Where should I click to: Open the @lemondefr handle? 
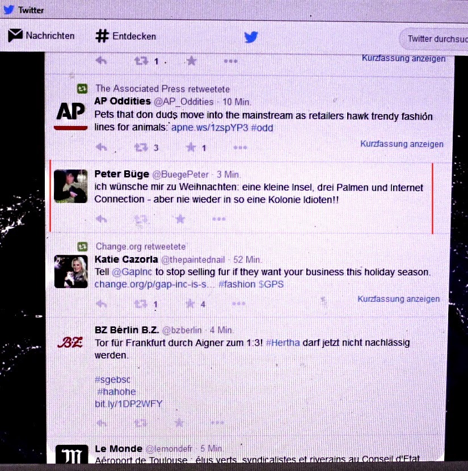tap(169, 449)
